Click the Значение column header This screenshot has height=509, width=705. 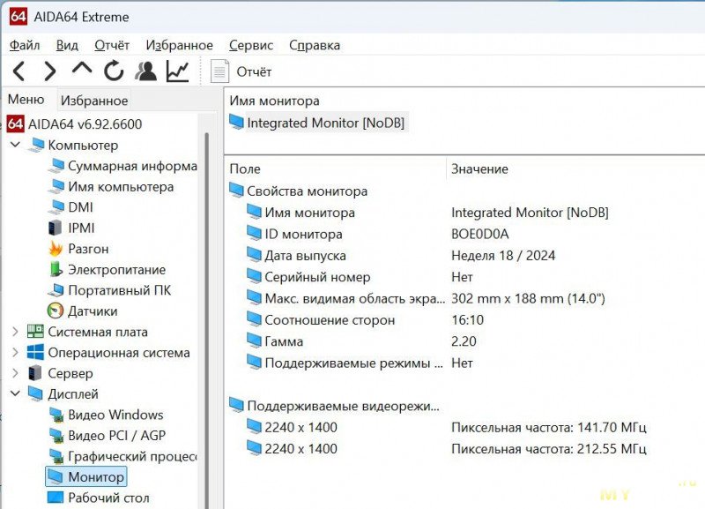(479, 168)
